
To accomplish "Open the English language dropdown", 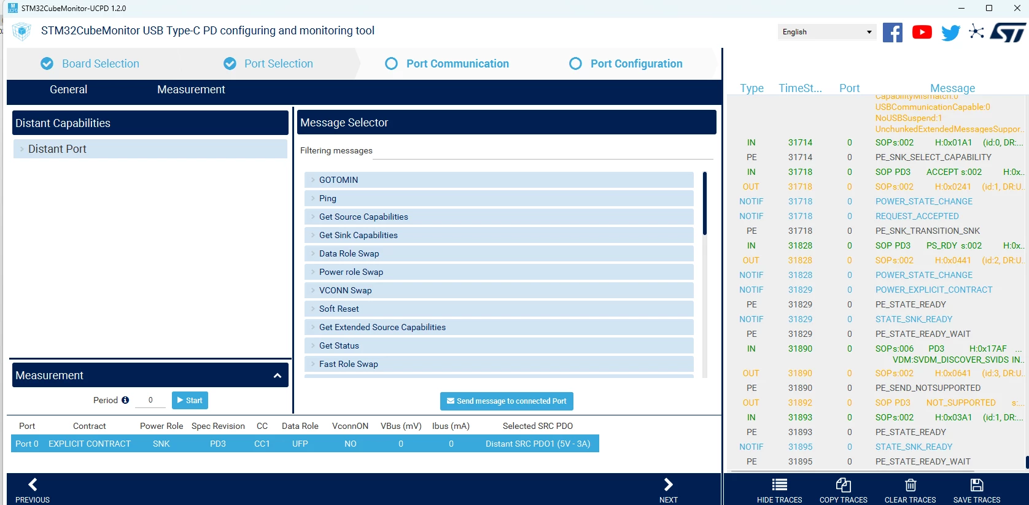I will [x=826, y=32].
